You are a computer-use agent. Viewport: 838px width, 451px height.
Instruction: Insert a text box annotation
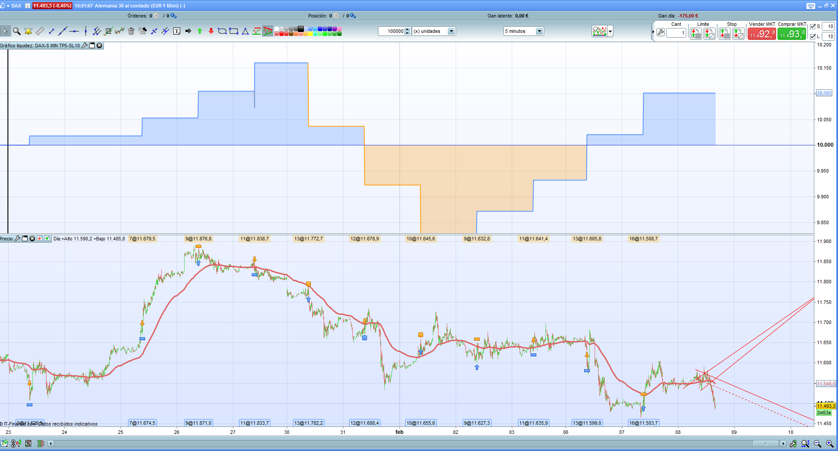(x=177, y=31)
